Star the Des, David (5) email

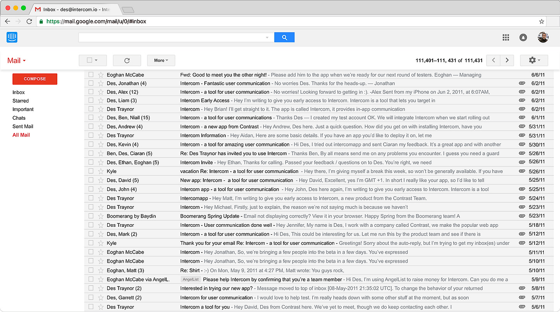click(x=101, y=180)
